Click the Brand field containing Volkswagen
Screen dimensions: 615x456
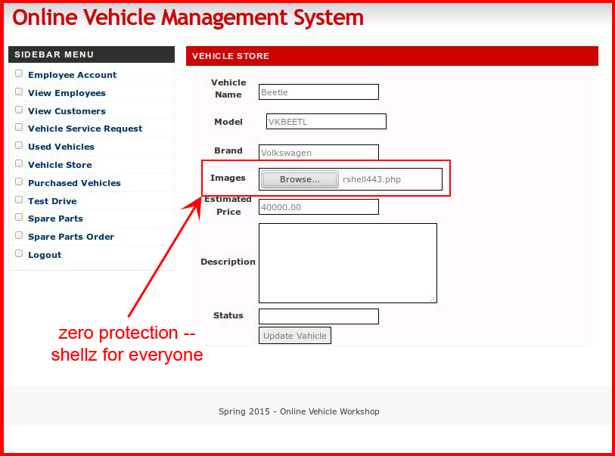tap(319, 153)
